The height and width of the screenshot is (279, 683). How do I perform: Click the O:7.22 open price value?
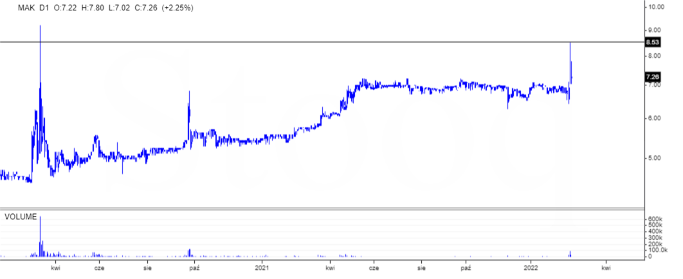[66, 8]
